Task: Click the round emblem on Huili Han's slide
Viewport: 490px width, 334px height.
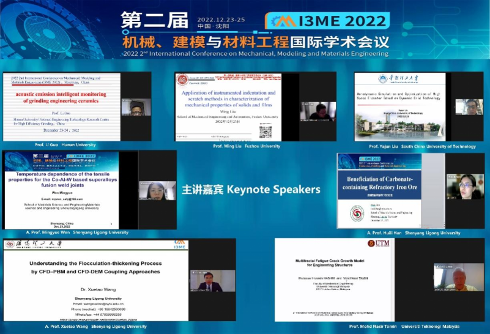Action: [x=357, y=213]
